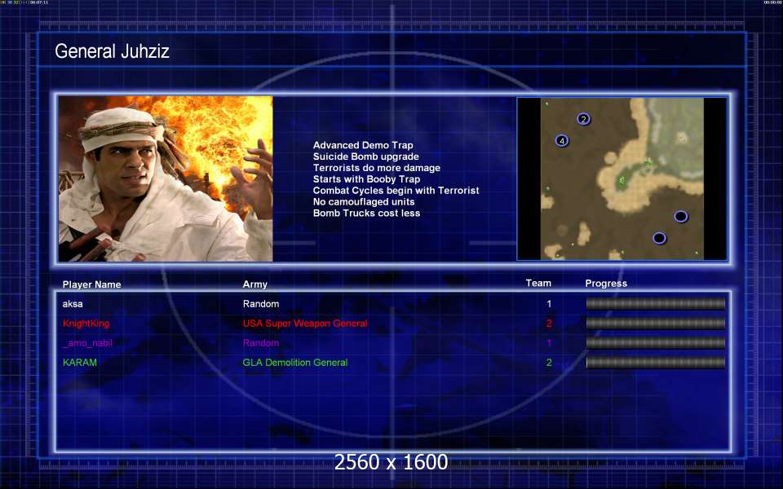The width and height of the screenshot is (783, 489).
Task: Click the desert map preview
Action: (x=622, y=178)
